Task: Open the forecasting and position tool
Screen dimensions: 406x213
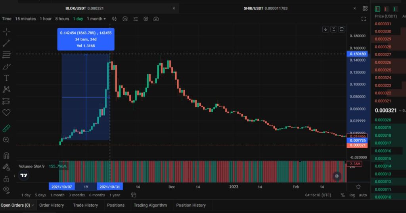Action: pos(6,101)
